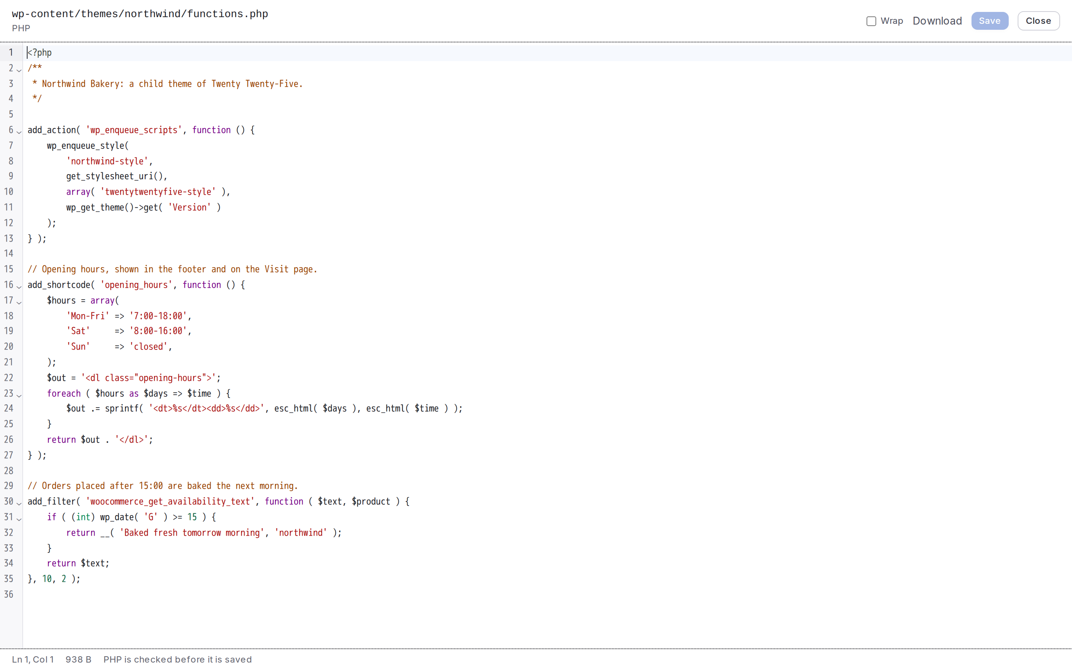Viewport: 1072px width, 670px height.
Task: Collapse the add_action block fold at line 6
Action: pos(19,132)
